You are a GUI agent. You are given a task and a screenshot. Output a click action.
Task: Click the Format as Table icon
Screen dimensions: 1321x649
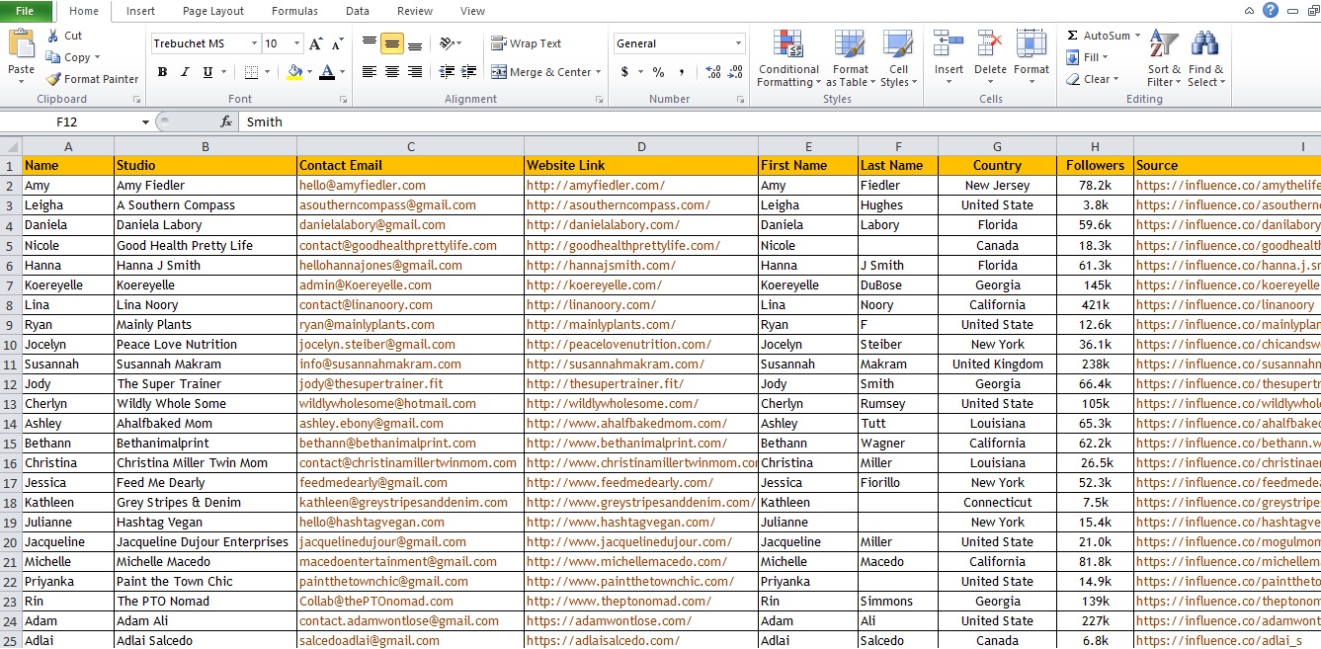(x=850, y=45)
